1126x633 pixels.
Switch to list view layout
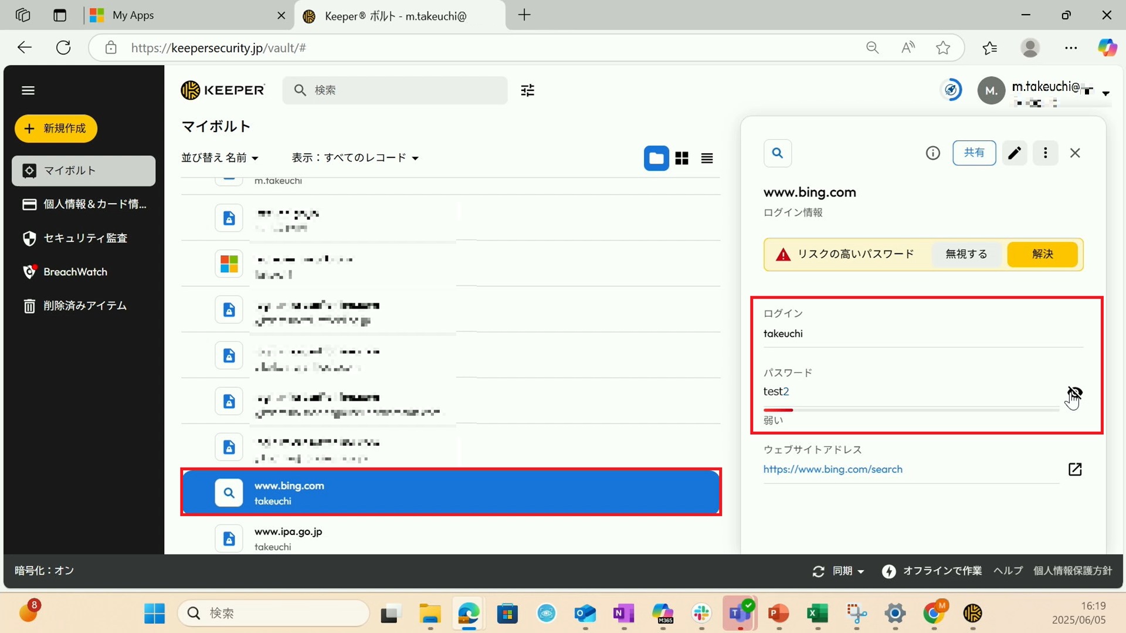707,158
